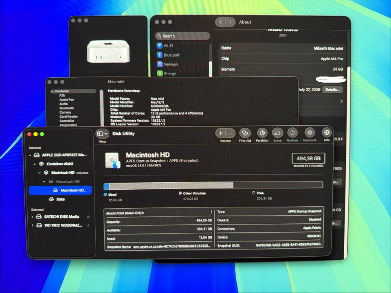
Task: Open Wi-Fi in System Settings sidebar
Action: coord(165,46)
